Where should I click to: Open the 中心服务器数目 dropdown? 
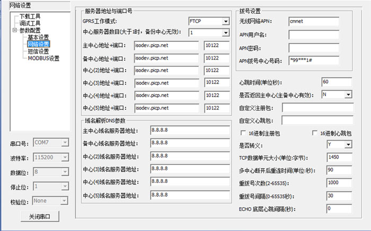click(225, 32)
